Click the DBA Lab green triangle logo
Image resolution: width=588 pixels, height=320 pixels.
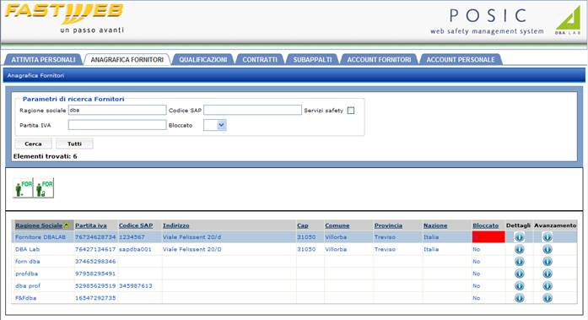click(568, 20)
